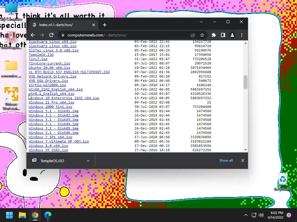Click the page scrollbar up arrow
Image resolution: width=297 pixels, height=222 pixels.
pos(245,43)
